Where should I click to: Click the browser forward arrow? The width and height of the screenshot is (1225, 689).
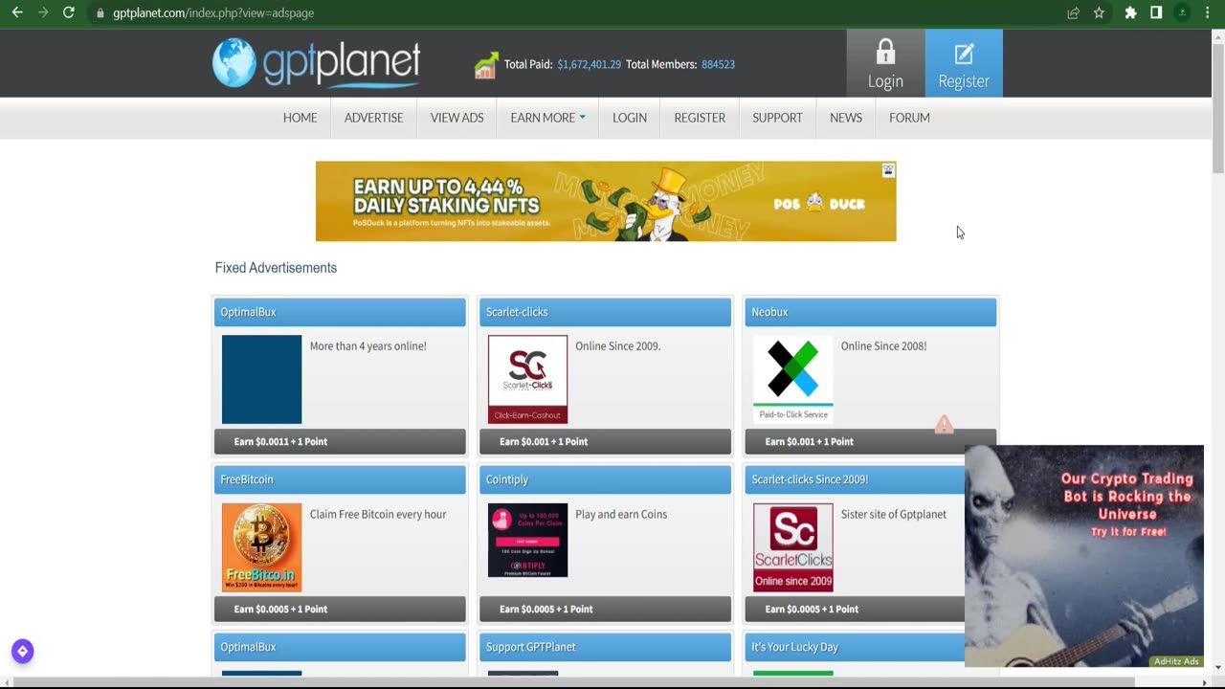click(x=42, y=12)
